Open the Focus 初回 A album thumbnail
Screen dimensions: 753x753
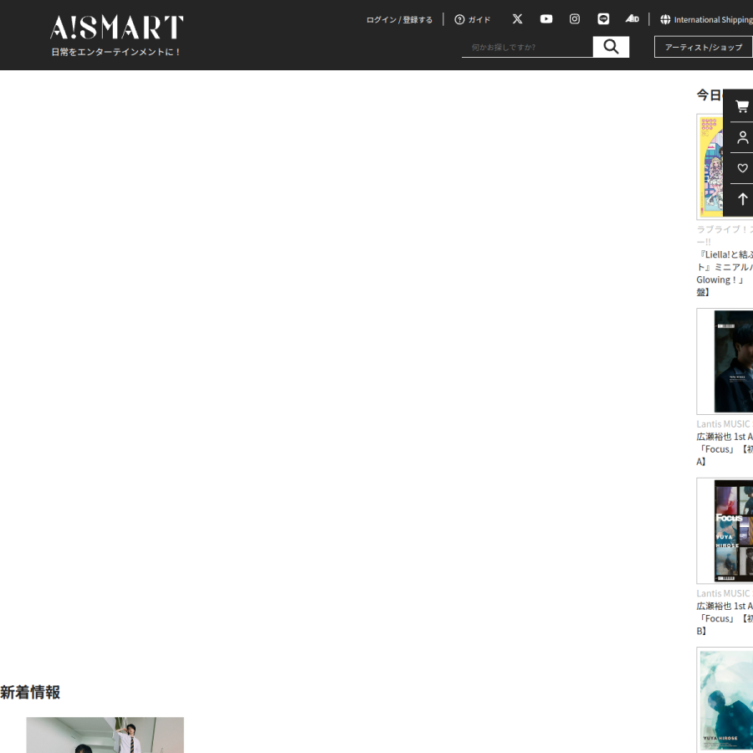pos(725,361)
